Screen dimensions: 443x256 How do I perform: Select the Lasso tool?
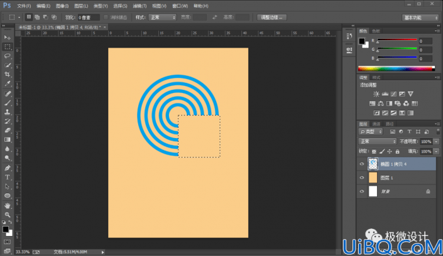[8, 56]
